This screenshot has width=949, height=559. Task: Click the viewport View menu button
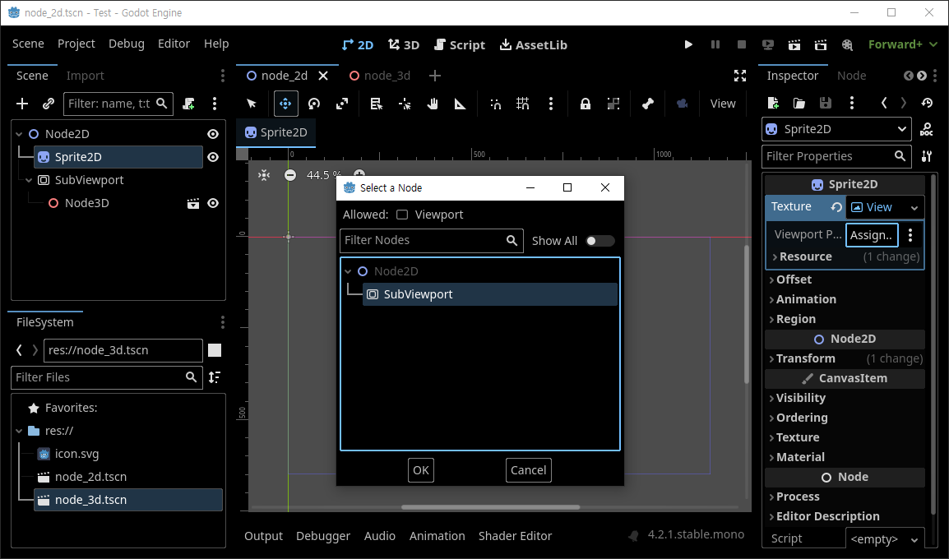(x=723, y=104)
